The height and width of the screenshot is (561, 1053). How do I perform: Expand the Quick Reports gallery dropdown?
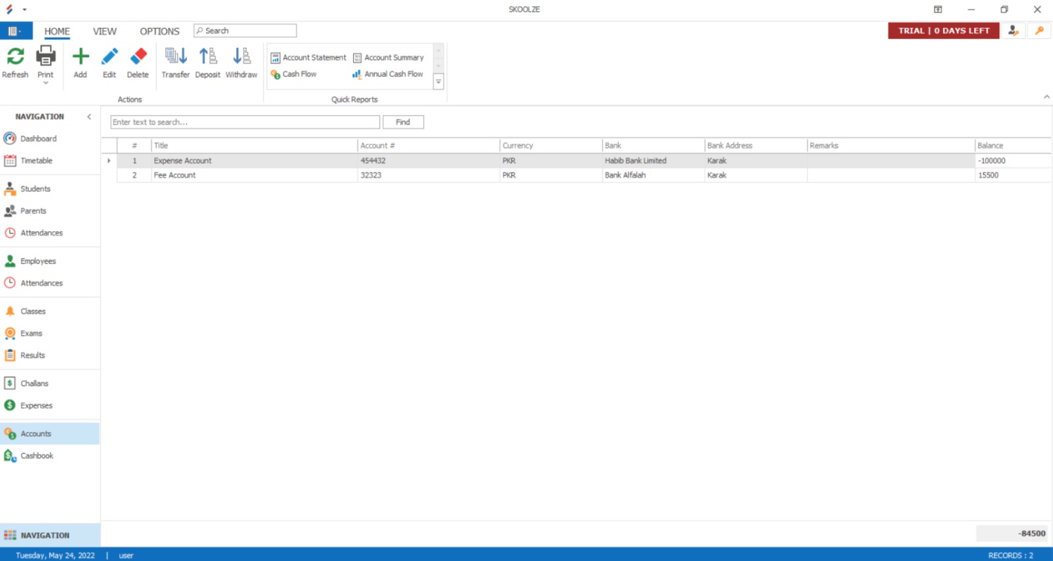tap(438, 82)
